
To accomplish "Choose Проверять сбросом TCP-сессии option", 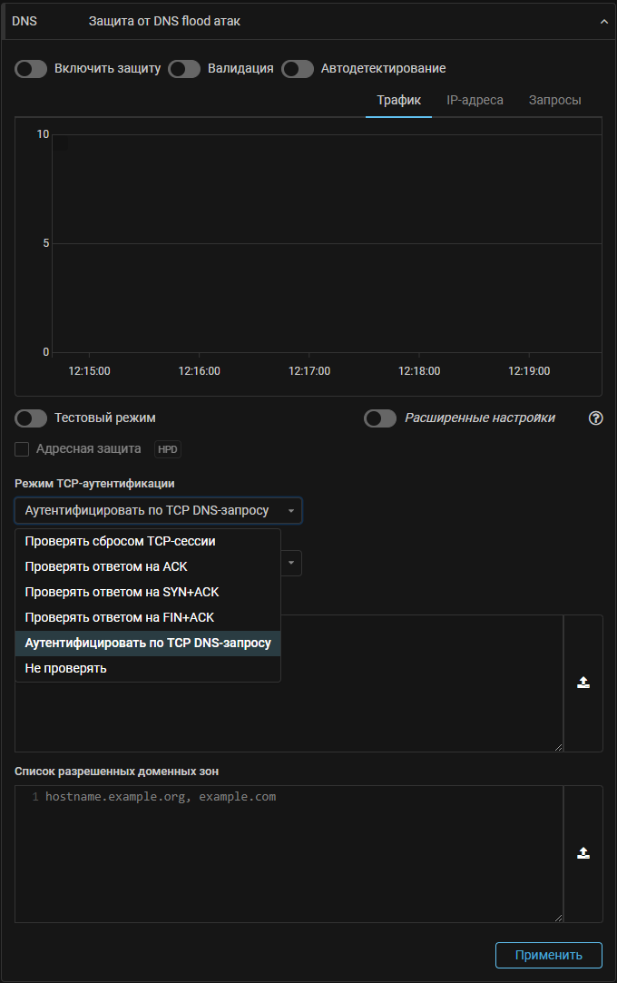I will [x=120, y=541].
